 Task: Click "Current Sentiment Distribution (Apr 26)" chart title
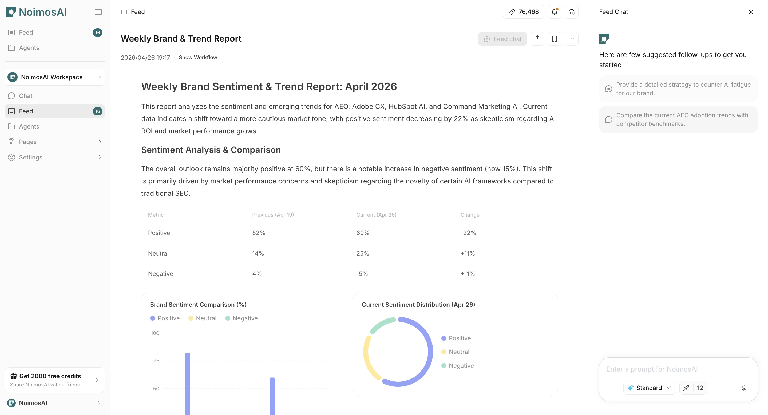pyautogui.click(x=418, y=305)
